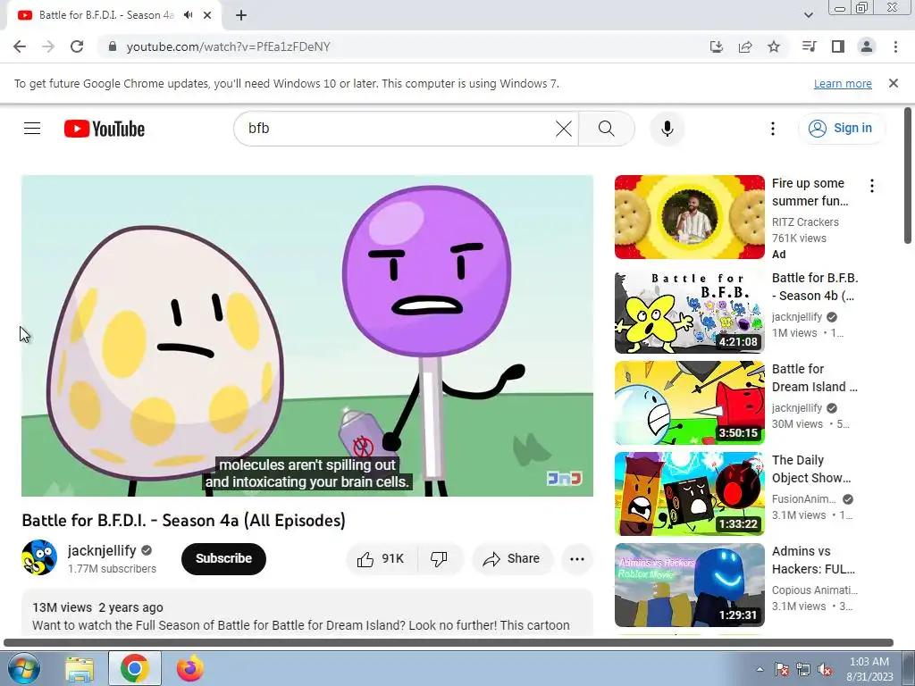
Task: Reload the page
Action: tap(77, 46)
